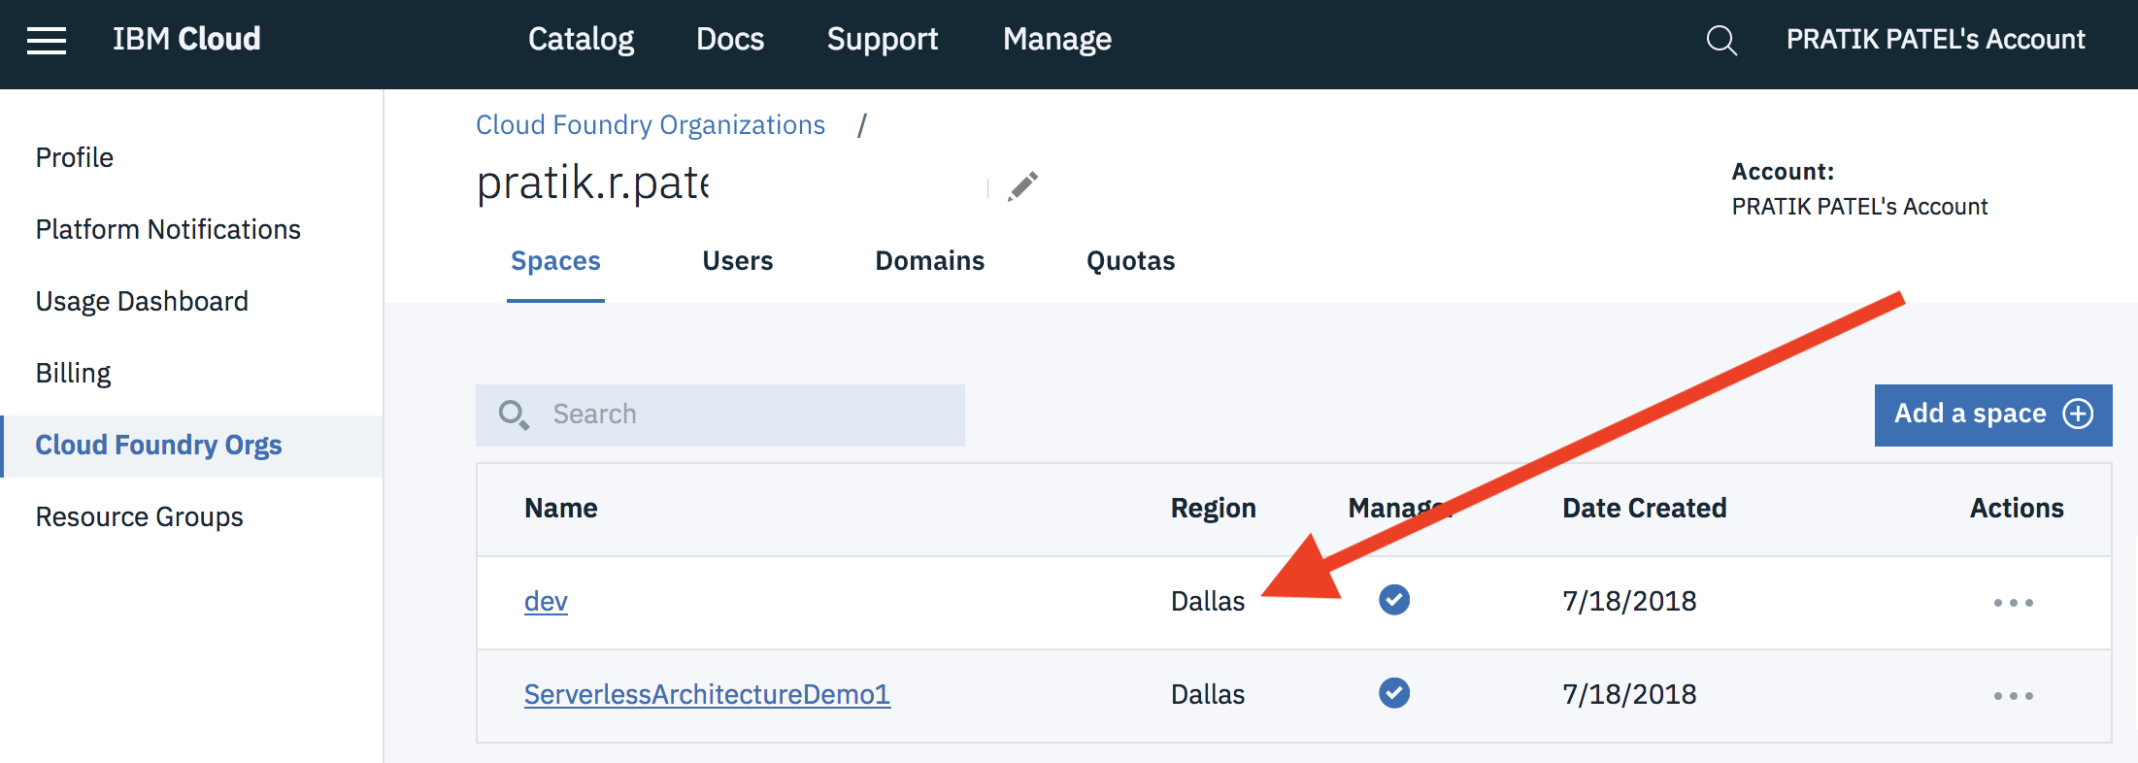The image size is (2138, 763).
Task: Open the Catalog menu
Action: tap(581, 39)
